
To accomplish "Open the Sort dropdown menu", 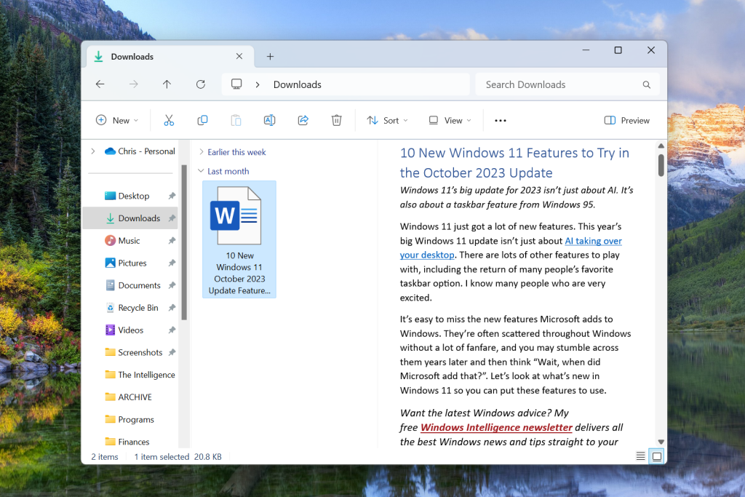I will [x=388, y=121].
